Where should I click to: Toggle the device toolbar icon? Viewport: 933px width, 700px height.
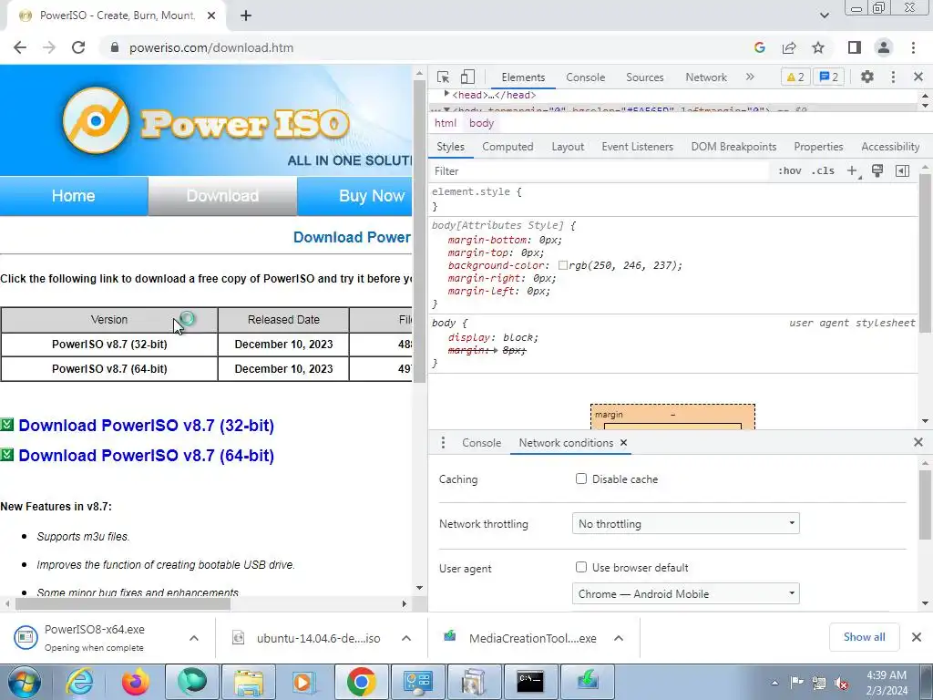click(467, 77)
